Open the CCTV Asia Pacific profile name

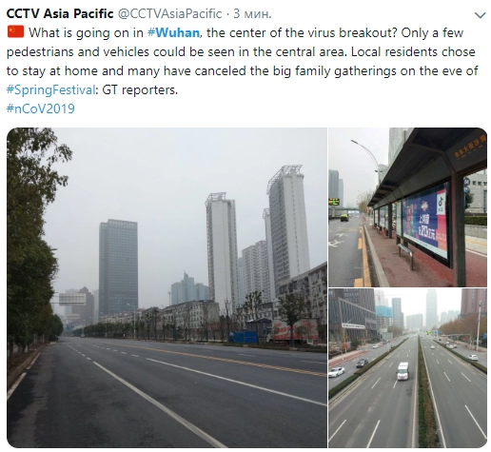(60, 13)
